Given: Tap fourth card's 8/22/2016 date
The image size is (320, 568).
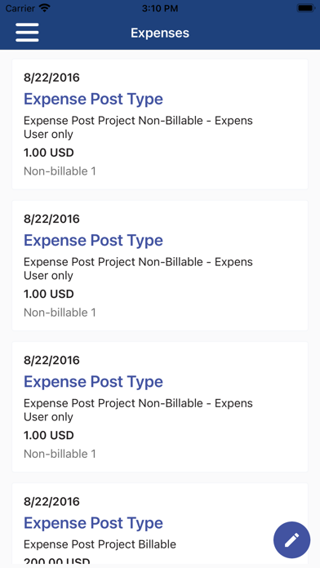Looking at the screenshot, I should point(51,501).
